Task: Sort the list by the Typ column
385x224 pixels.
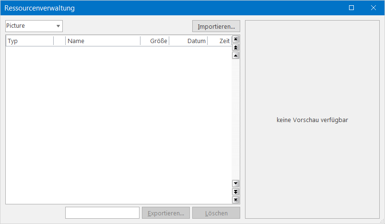Action: [x=29, y=41]
